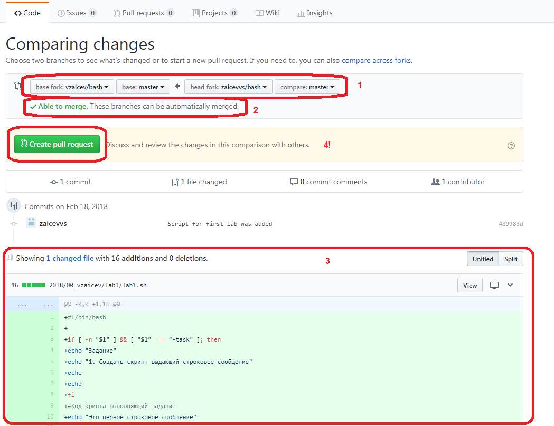The image size is (554, 426).
Task: Switch to Split diff view
Action: [x=511, y=259]
